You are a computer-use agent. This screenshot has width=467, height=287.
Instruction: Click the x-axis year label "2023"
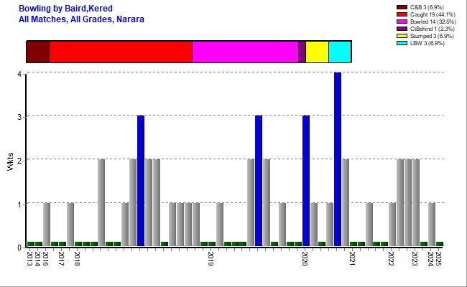click(x=415, y=258)
